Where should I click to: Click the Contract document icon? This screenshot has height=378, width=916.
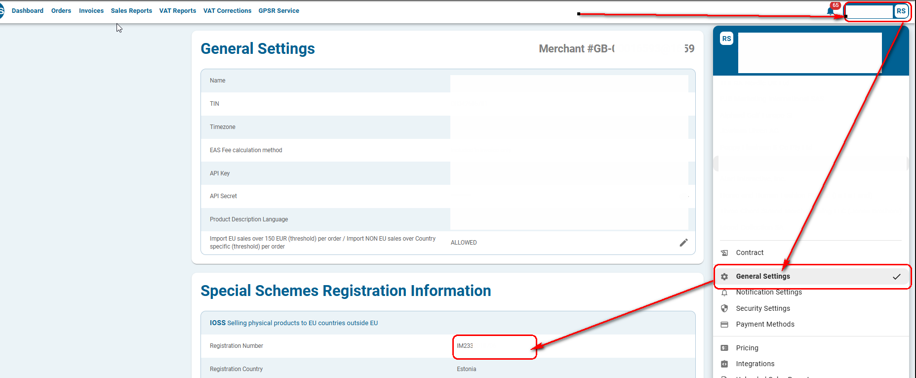pos(724,253)
